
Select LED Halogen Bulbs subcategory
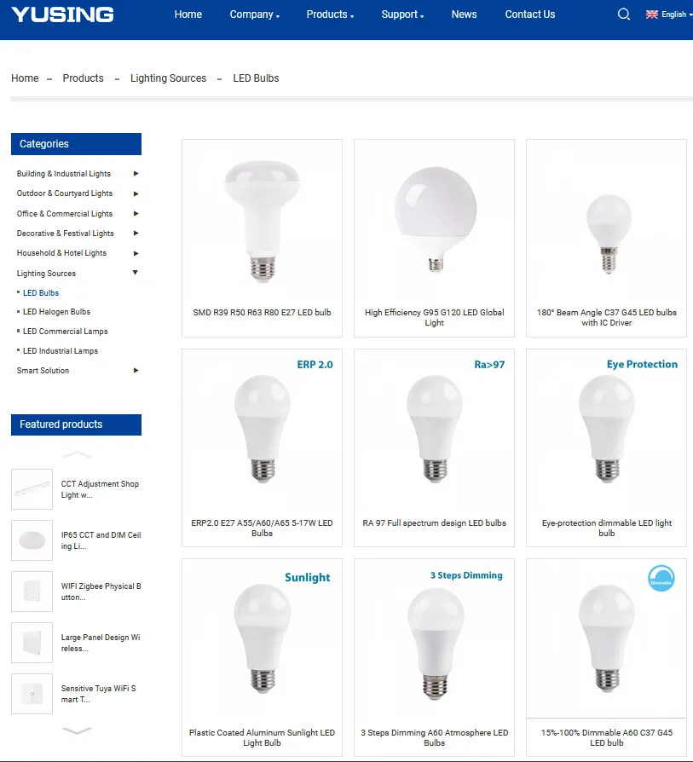click(56, 312)
